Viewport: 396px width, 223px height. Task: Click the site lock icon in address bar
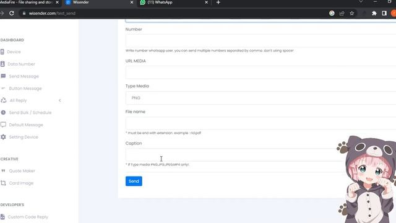pos(24,13)
